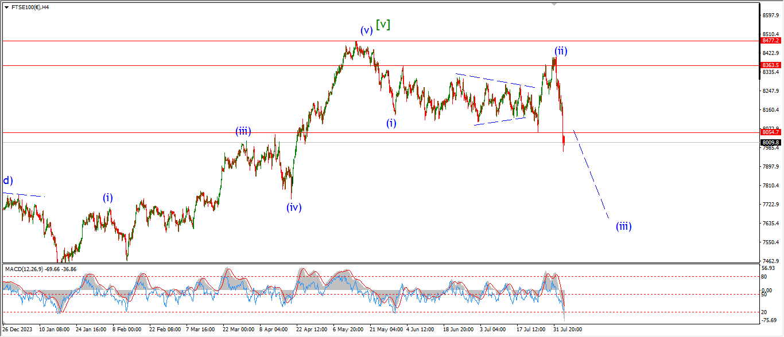This screenshot has height=337, width=784.
Task: Select the (iii) label near March high
Action: click(x=243, y=131)
